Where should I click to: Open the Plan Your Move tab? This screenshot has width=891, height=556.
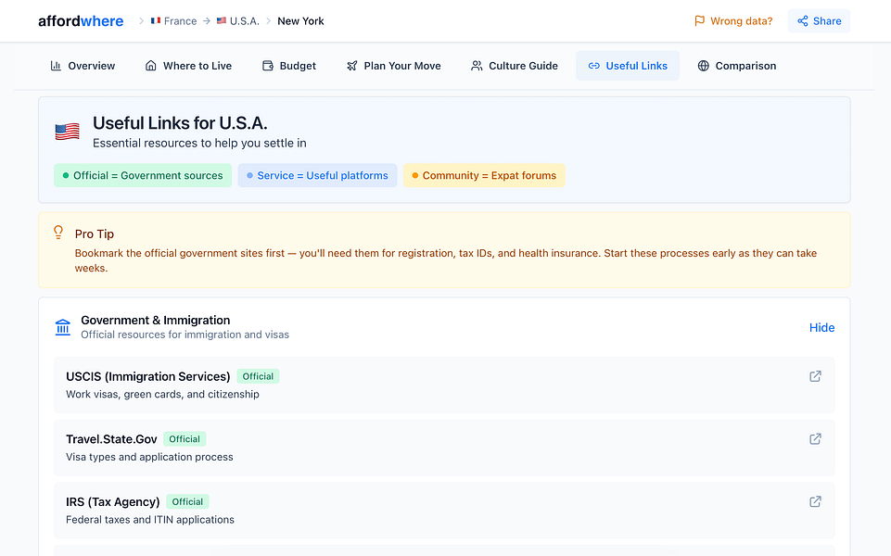tap(393, 66)
